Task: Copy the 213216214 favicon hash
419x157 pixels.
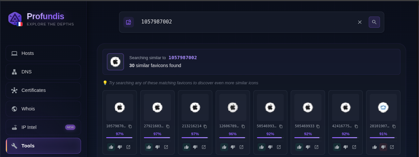Action: [205, 126]
